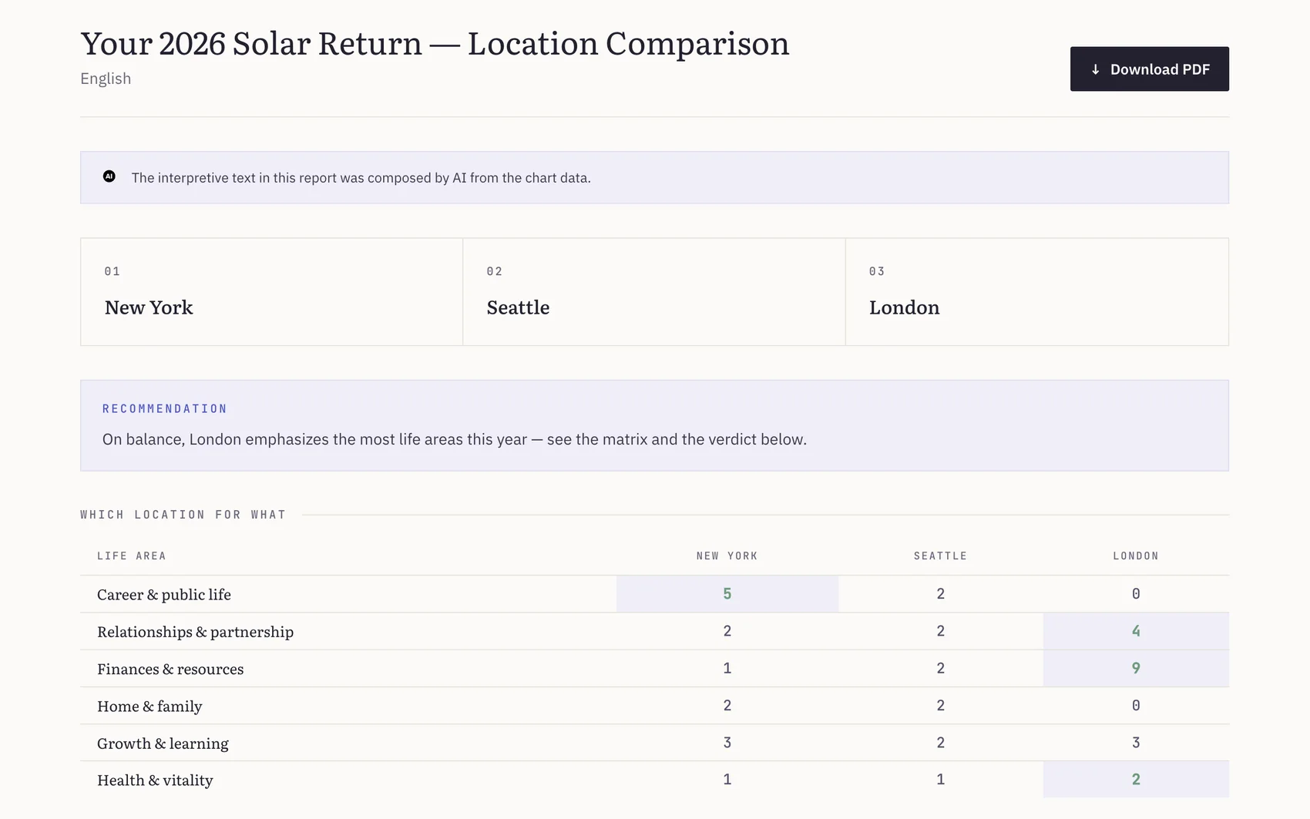Click London's Home & family score 0
Viewport: 1310px width, 819px height.
click(1136, 705)
